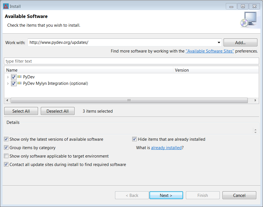The width and height of the screenshot is (263, 207).
Task: Click the Details scroll up arrow
Action: (255, 130)
